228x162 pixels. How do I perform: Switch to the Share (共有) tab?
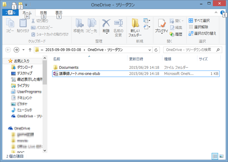coord(43,13)
